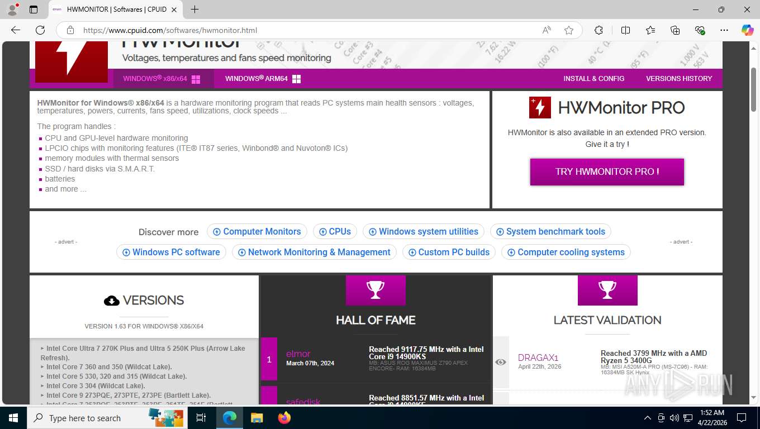Open Notifications center icon
The width and height of the screenshot is (760, 429).
tap(742, 418)
